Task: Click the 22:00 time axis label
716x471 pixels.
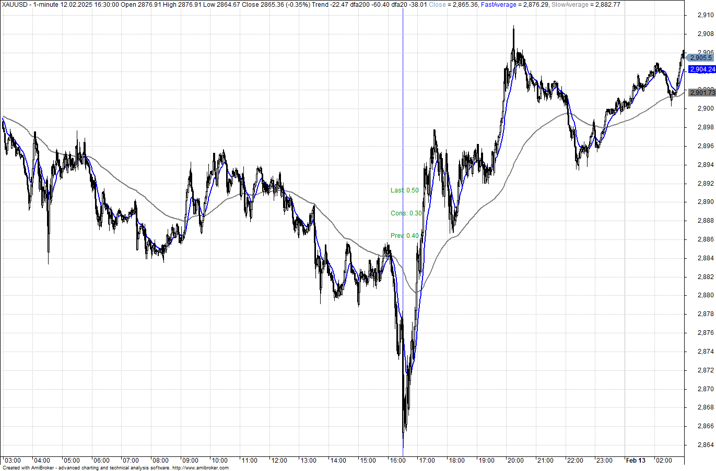Action: pyautogui.click(x=575, y=461)
